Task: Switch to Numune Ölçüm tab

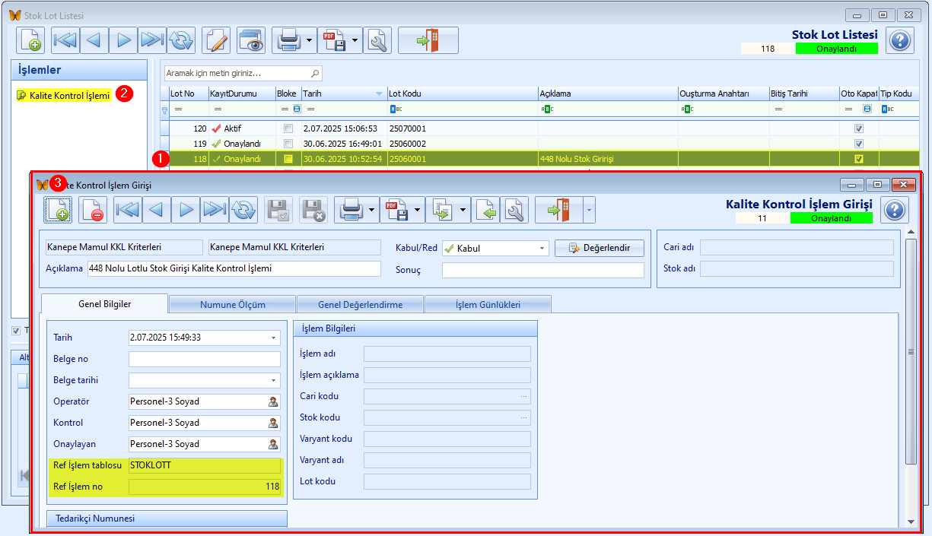Action: [x=232, y=304]
